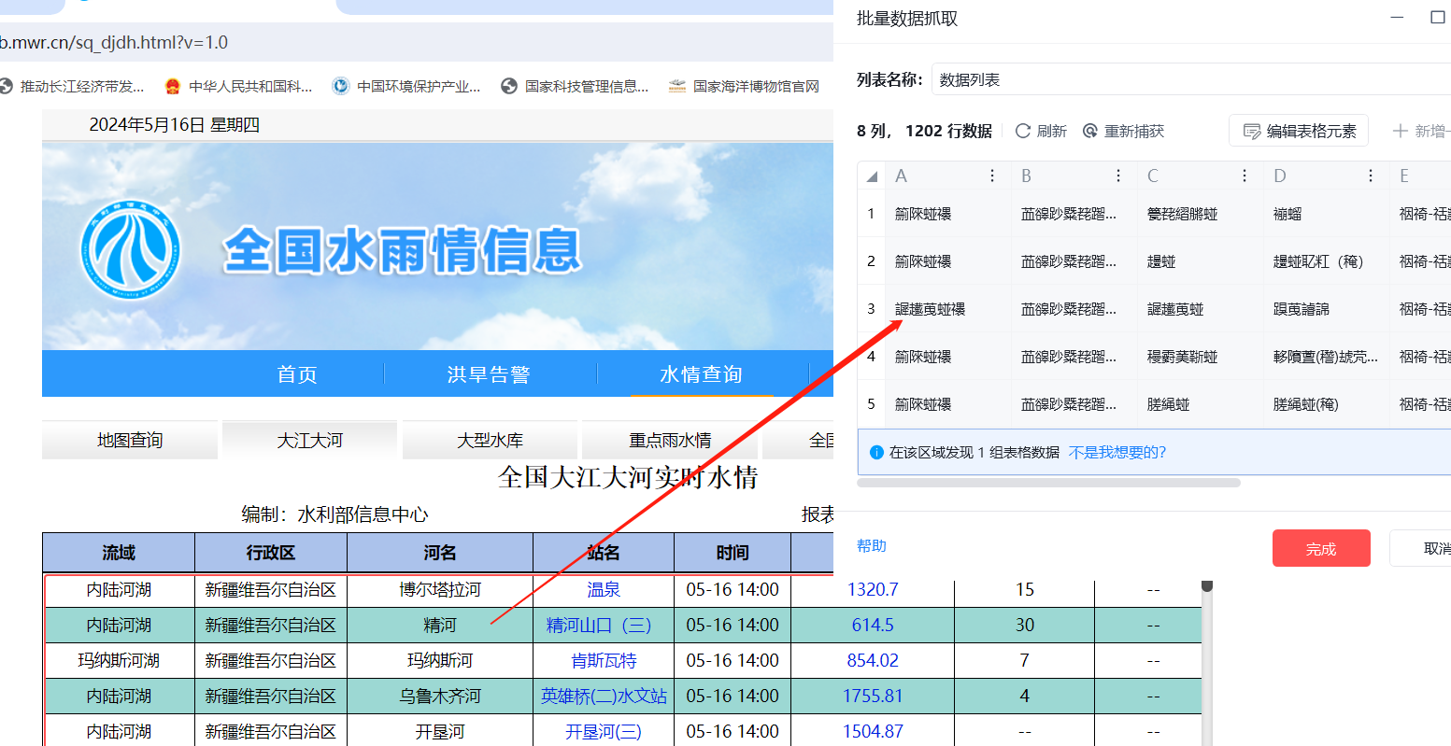Open column A options menu
The image size is (1451, 746).
coord(992,176)
